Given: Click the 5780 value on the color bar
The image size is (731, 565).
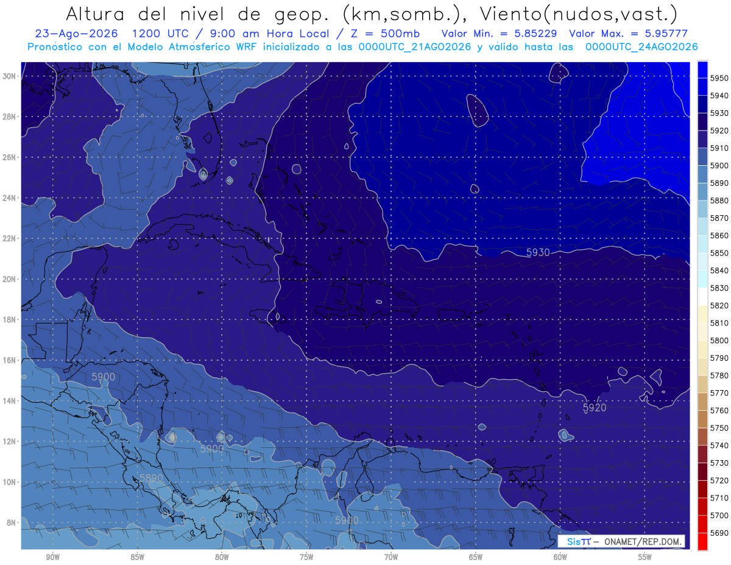Looking at the screenshot, I should [x=719, y=375].
